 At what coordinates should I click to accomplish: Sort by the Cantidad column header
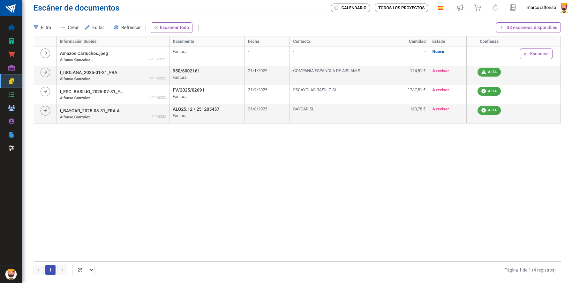(417, 41)
